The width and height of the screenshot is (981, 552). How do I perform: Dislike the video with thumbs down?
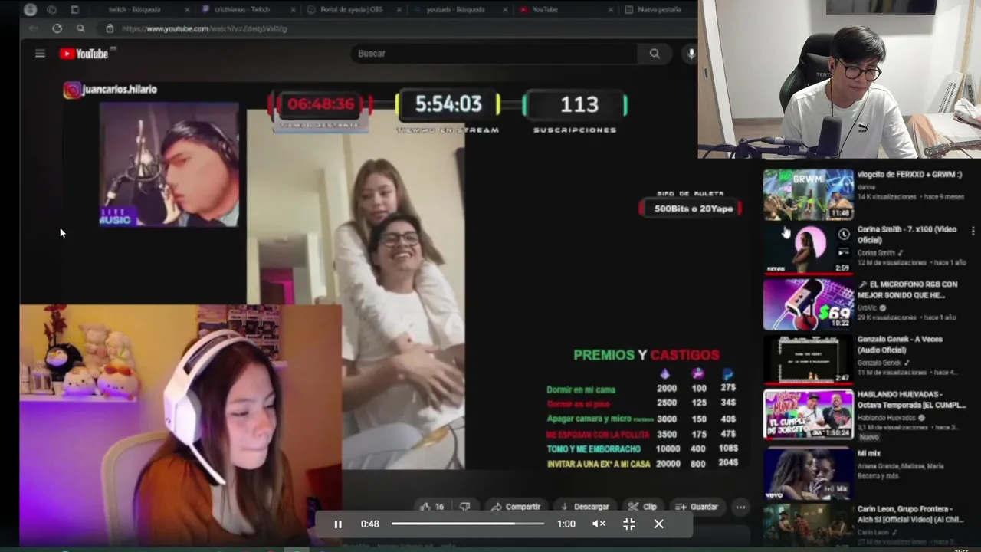click(464, 507)
